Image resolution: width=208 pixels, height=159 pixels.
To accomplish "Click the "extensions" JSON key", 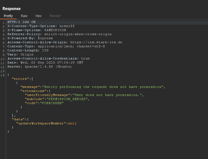I will 33,91.
